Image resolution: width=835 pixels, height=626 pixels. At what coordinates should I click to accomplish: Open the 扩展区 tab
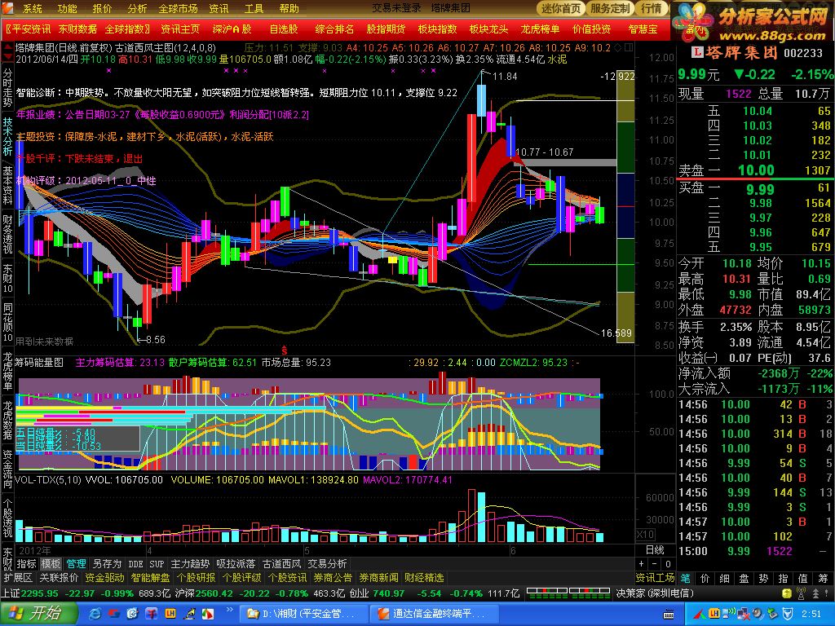pos(19,578)
